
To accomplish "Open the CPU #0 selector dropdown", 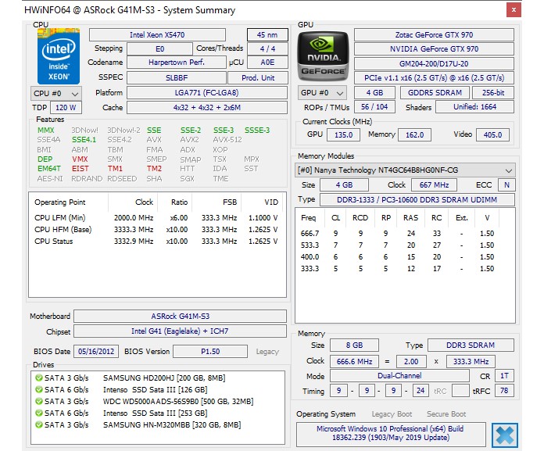I will [56, 93].
